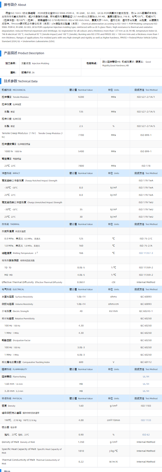
Task: Open the ISO 1133 test method link
Action: click(x=146, y=420)
